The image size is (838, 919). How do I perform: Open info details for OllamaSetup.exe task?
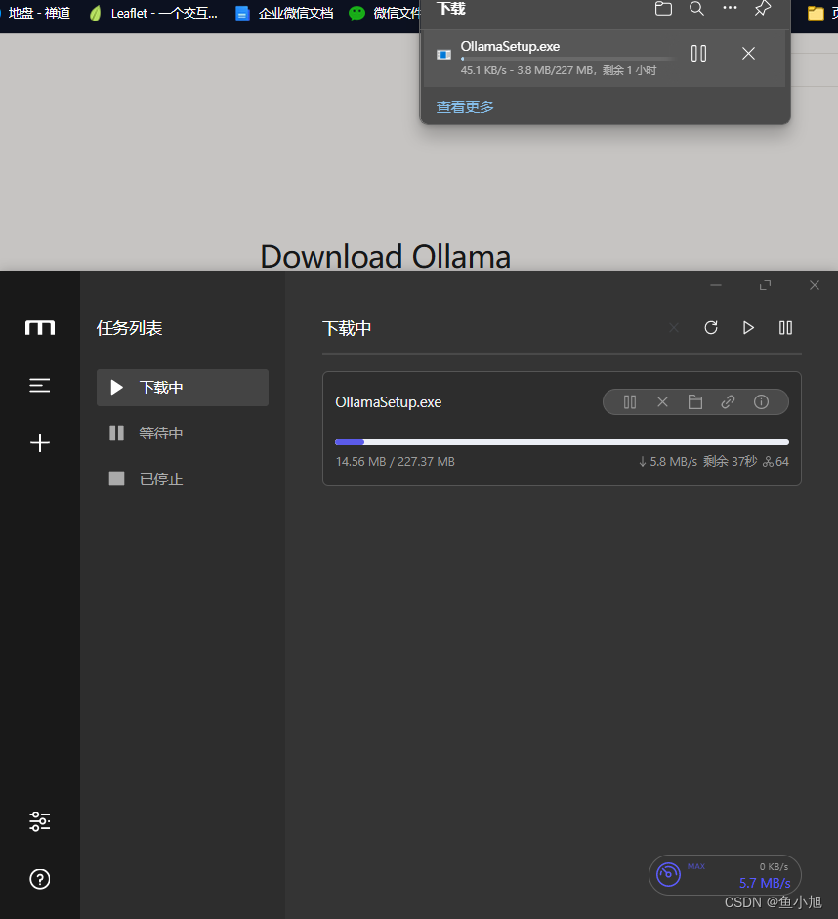[x=761, y=402]
